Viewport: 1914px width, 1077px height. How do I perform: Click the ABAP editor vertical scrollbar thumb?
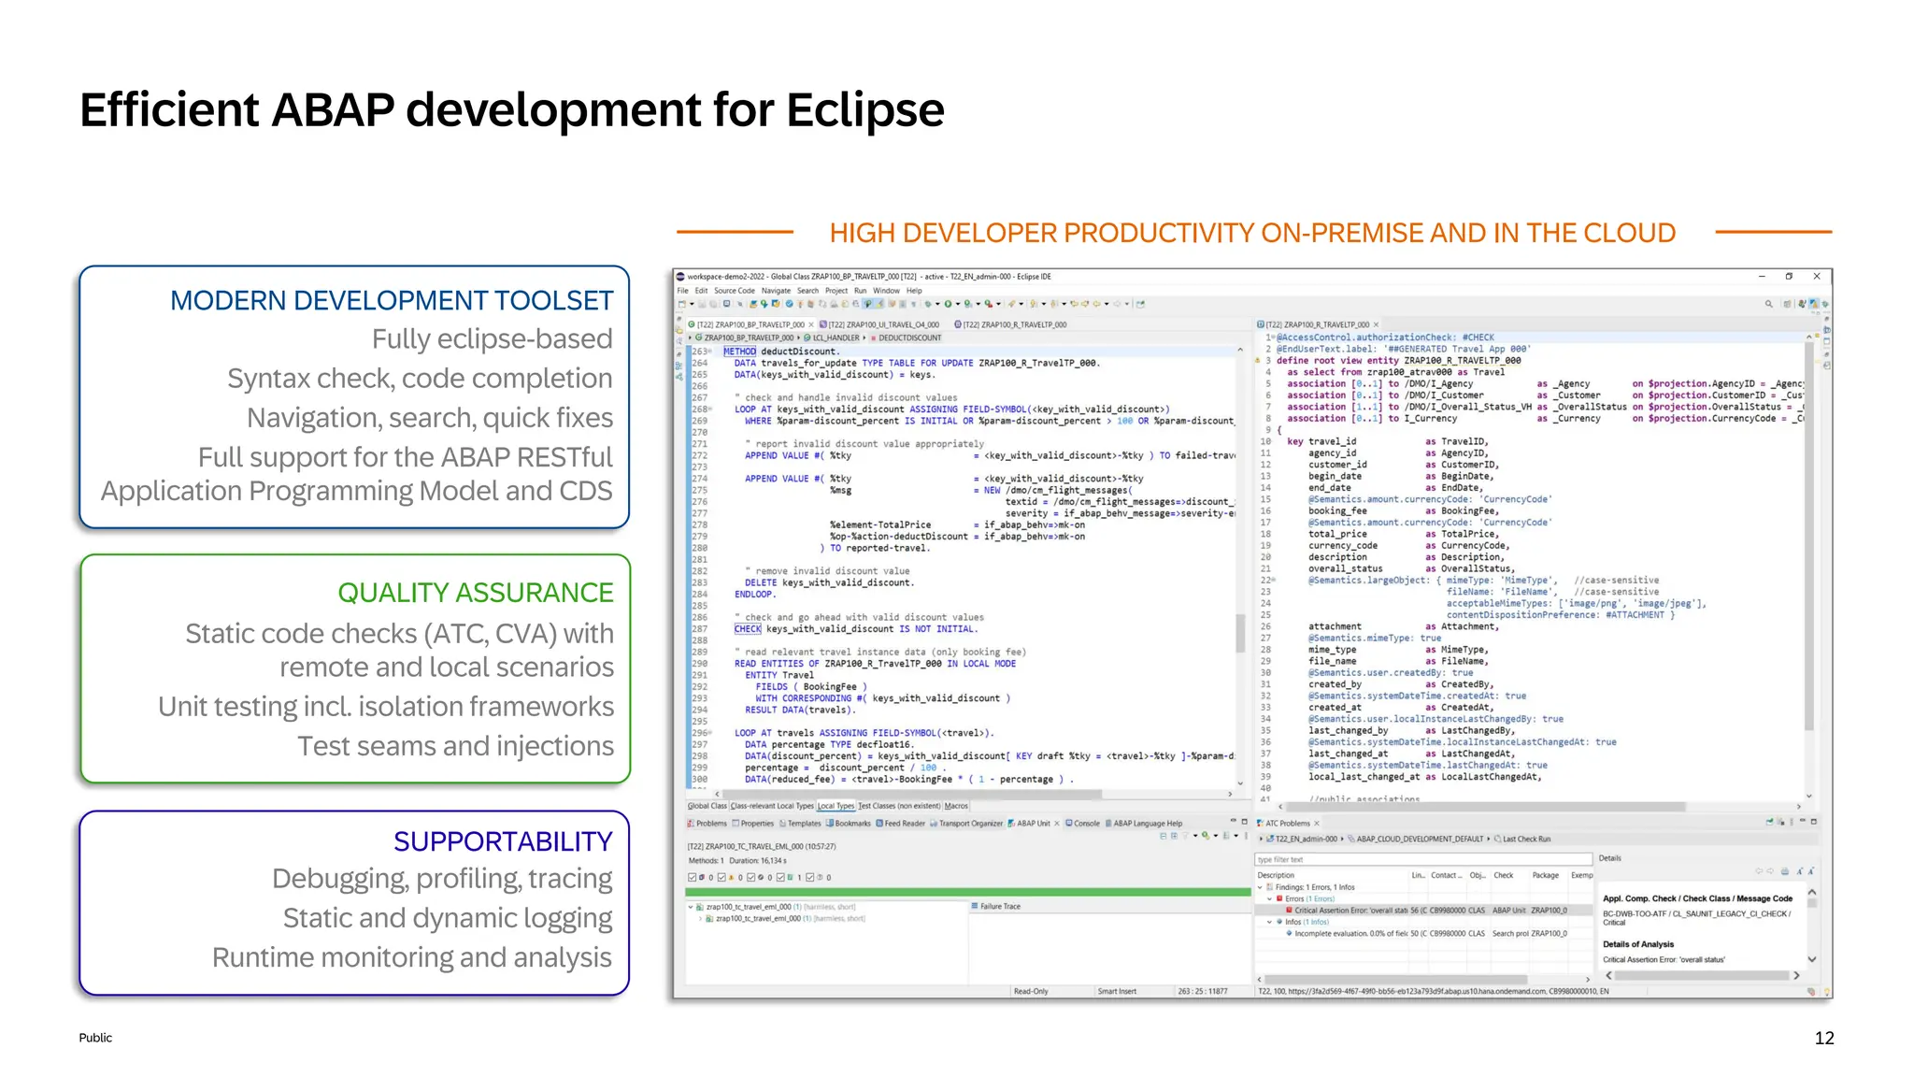(1240, 633)
